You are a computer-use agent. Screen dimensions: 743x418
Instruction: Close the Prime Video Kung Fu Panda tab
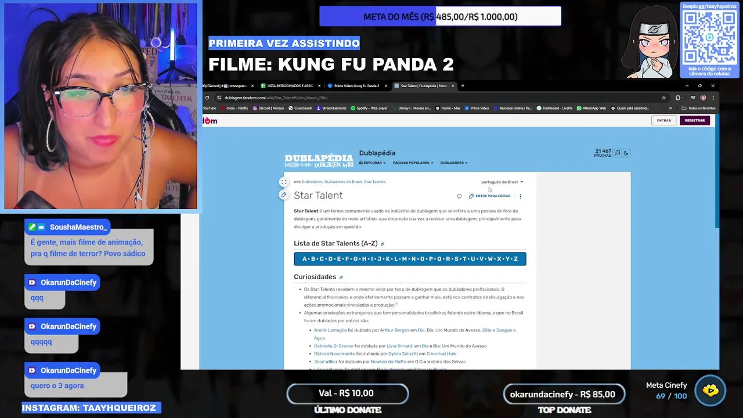387,86
